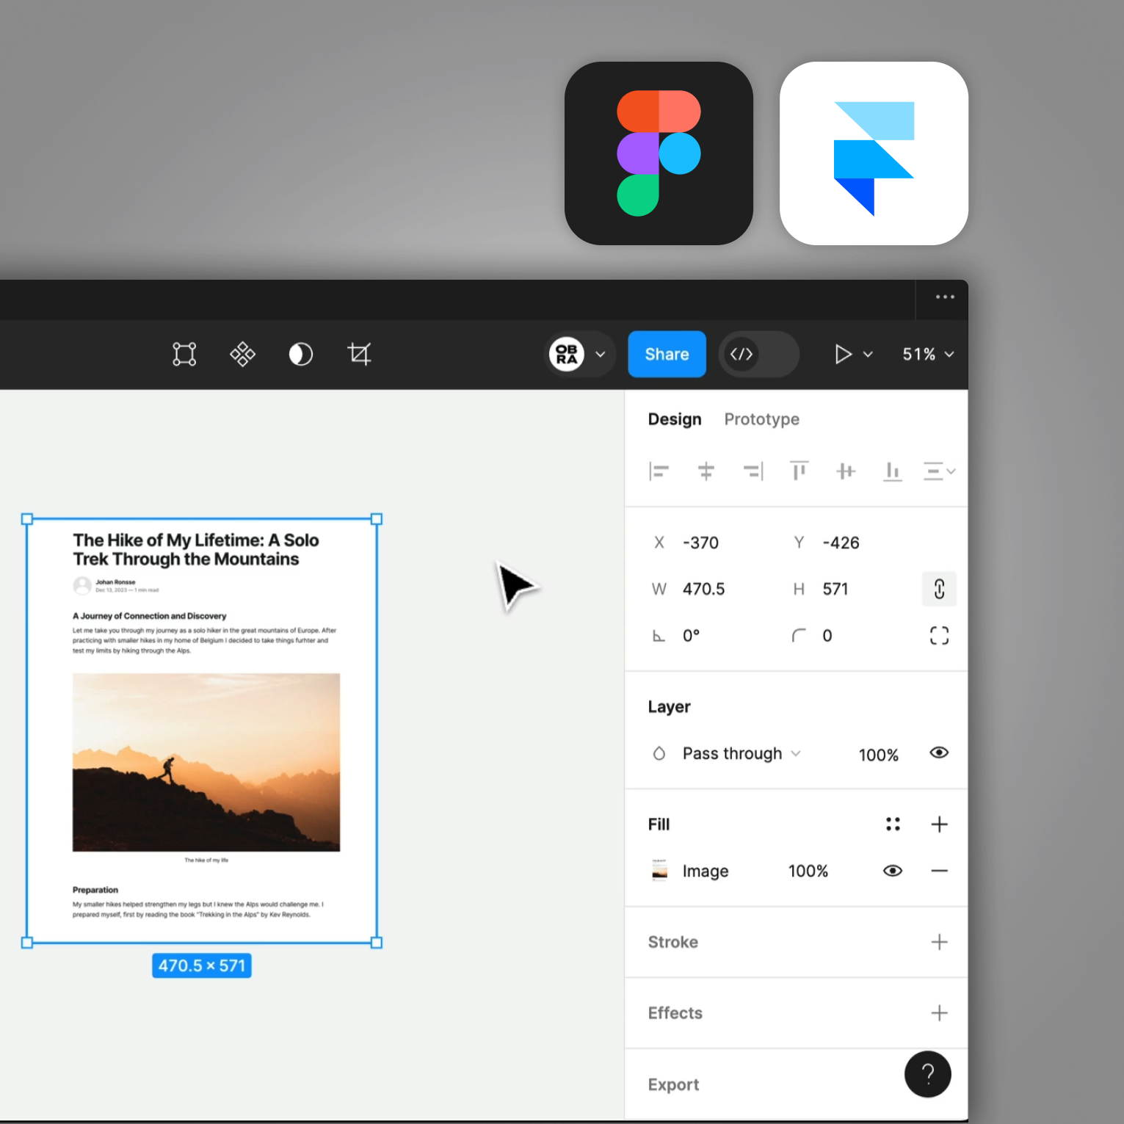Remove the Image fill with minus

pyautogui.click(x=939, y=871)
